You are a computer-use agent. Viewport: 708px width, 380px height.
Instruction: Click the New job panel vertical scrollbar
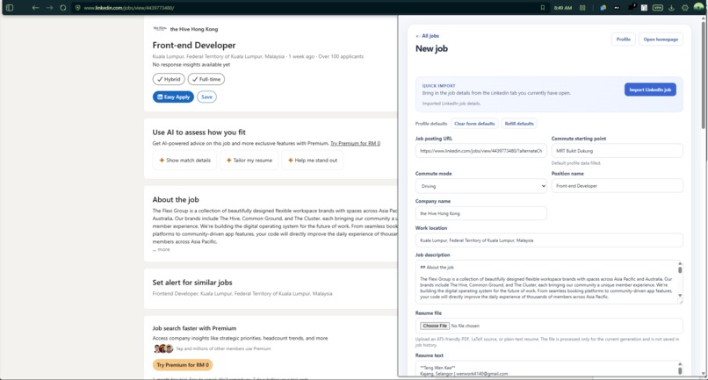point(703,75)
